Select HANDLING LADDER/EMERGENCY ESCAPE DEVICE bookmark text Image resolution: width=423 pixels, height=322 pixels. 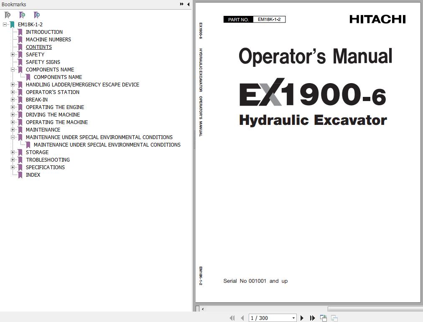point(82,85)
